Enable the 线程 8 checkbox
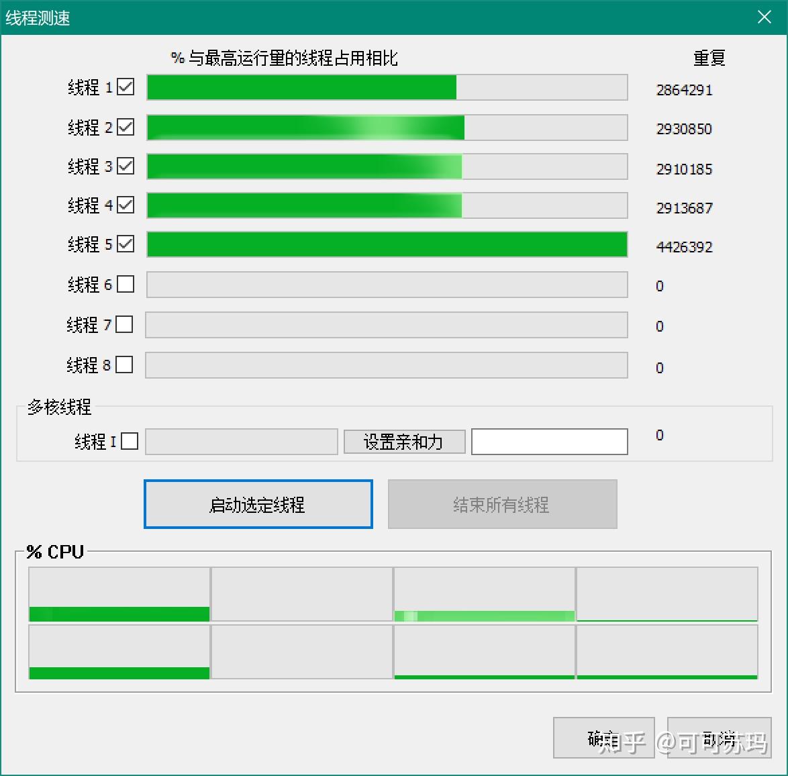 125,365
